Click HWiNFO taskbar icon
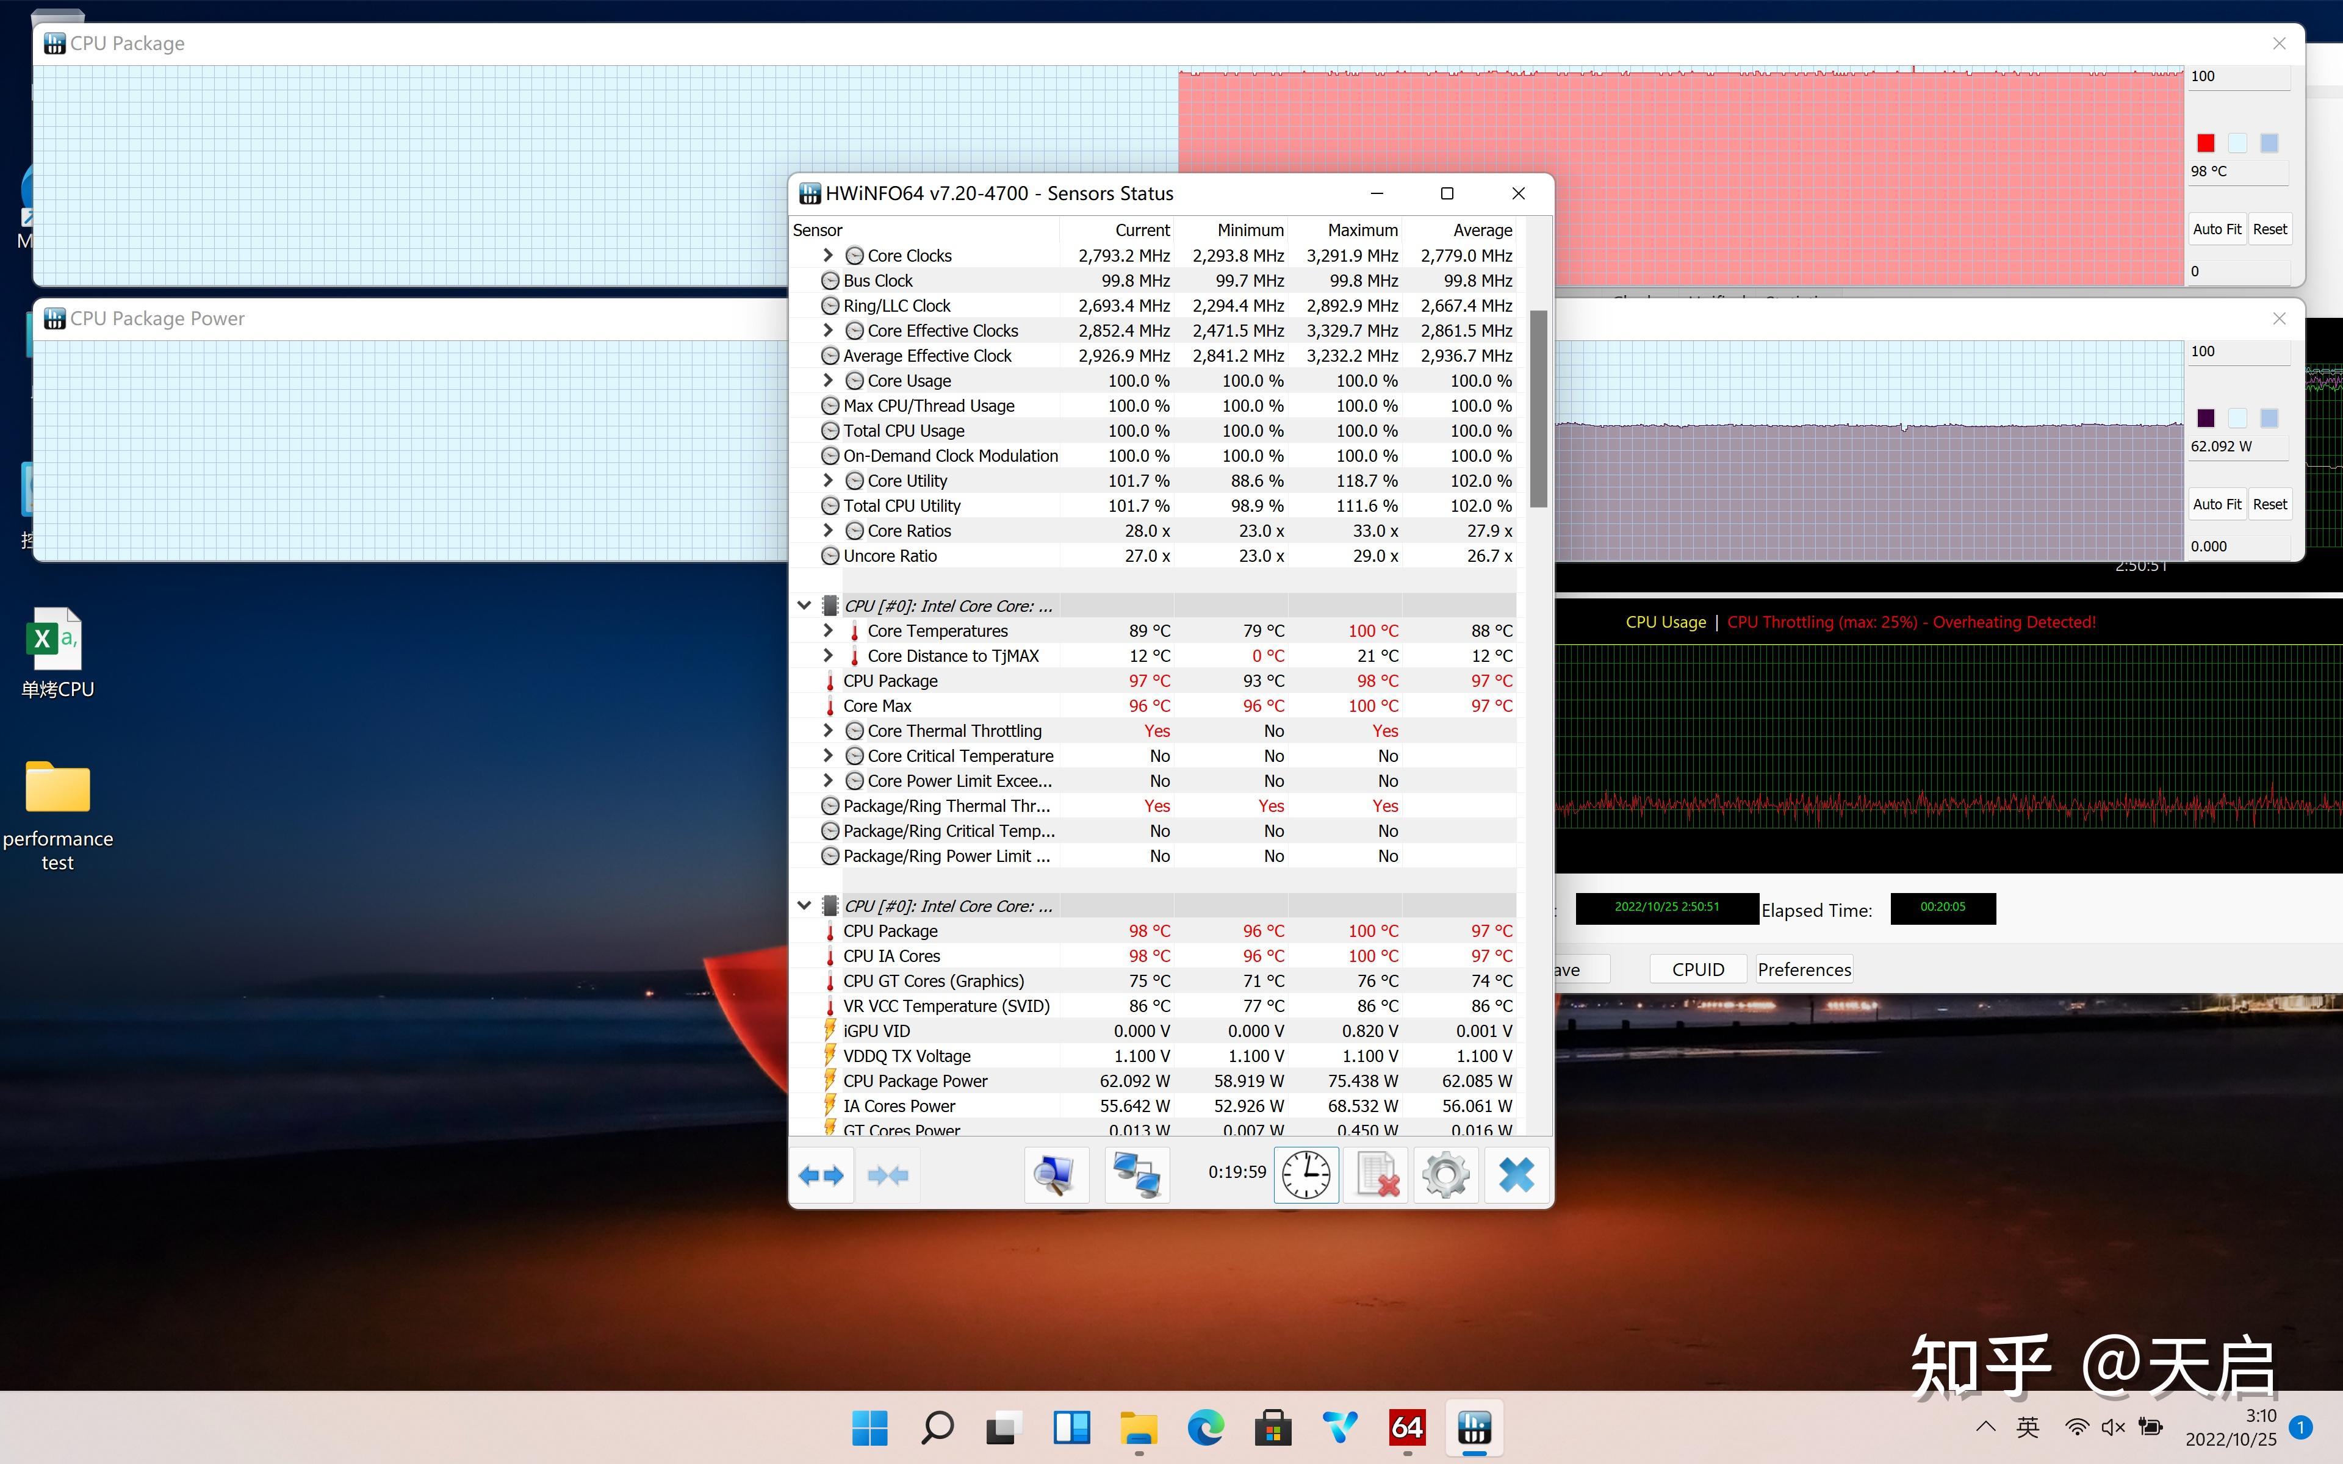Image resolution: width=2343 pixels, height=1464 pixels. pyautogui.click(x=1475, y=1427)
